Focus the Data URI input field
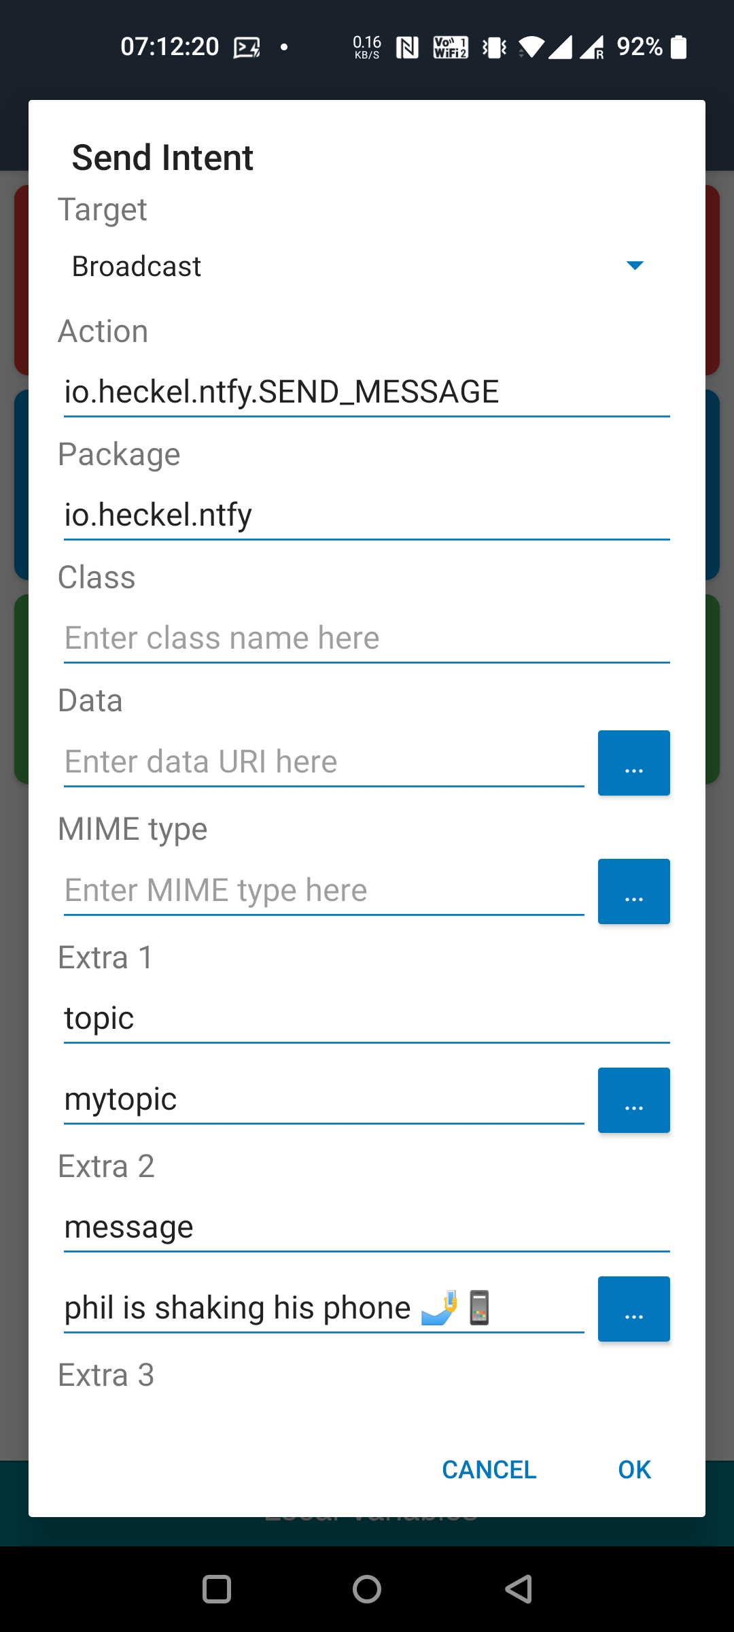 (x=324, y=762)
